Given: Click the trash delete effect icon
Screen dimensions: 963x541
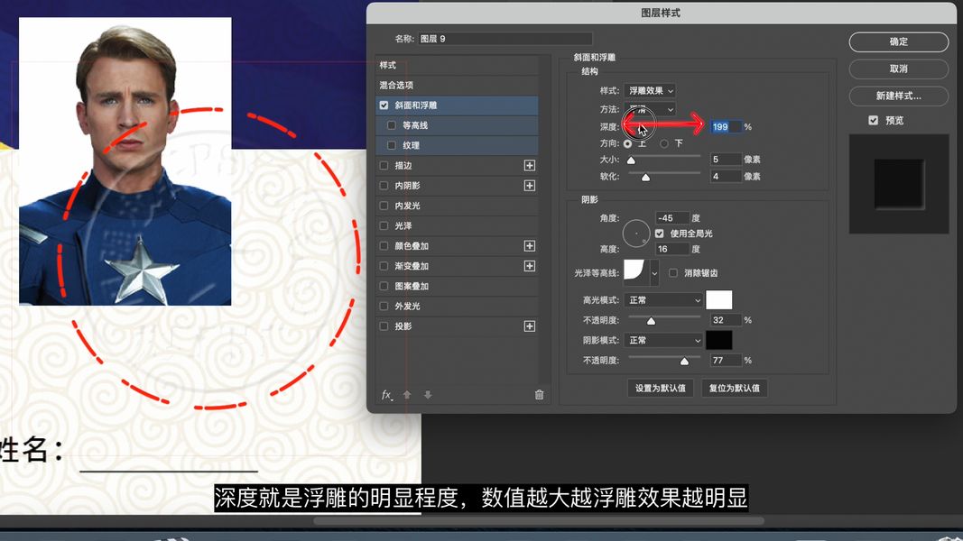Looking at the screenshot, I should (x=539, y=395).
